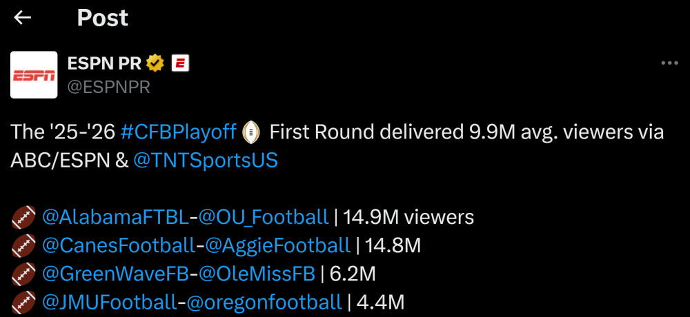Viewport: 690px width, 317px height.
Task: Open the @OleMissFB mention
Action: coord(257,274)
